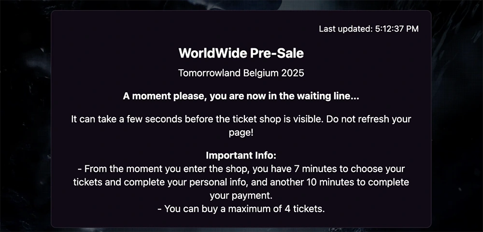Click the "your payment." line

click(241, 196)
